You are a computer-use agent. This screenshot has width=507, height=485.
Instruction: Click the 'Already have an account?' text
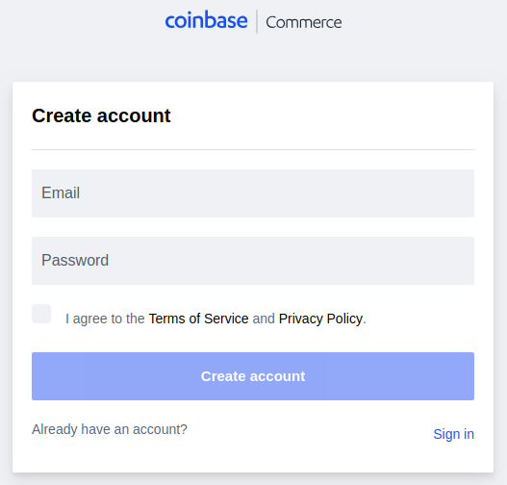click(110, 429)
